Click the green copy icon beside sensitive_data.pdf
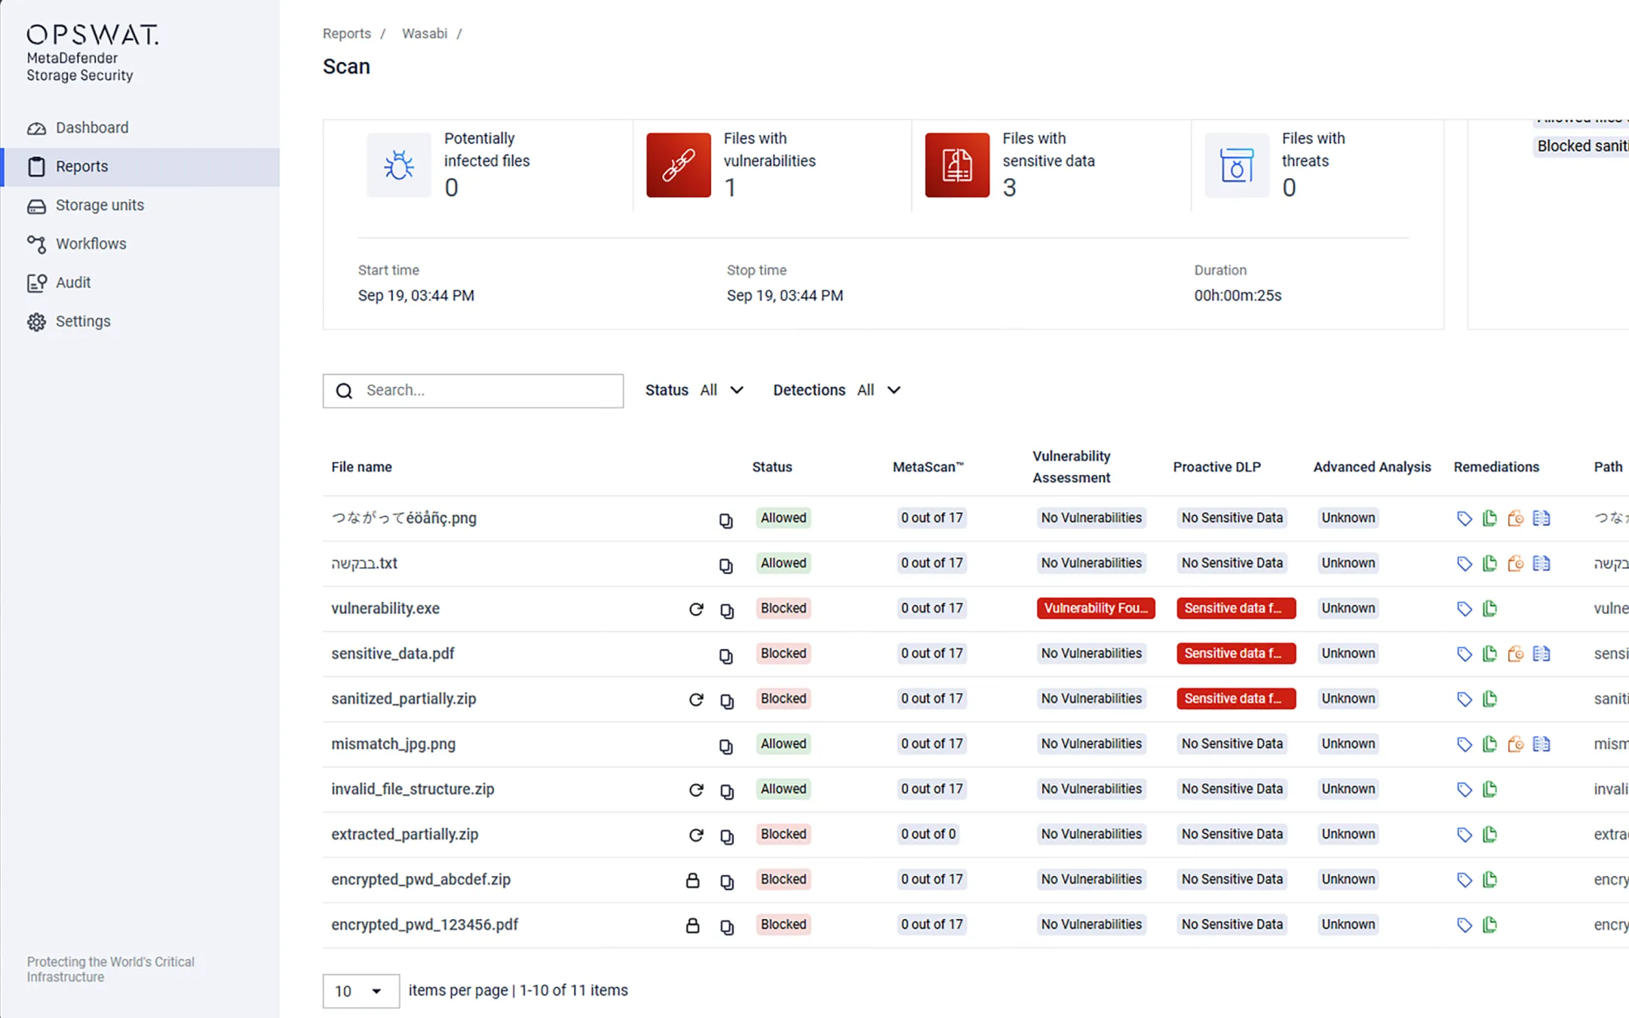Screen dimensions: 1629x1018 click(1490, 653)
